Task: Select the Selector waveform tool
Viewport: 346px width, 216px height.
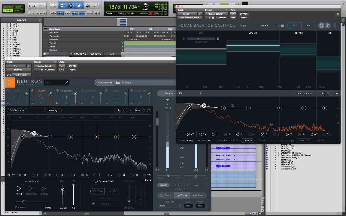Action: pos(71,6)
